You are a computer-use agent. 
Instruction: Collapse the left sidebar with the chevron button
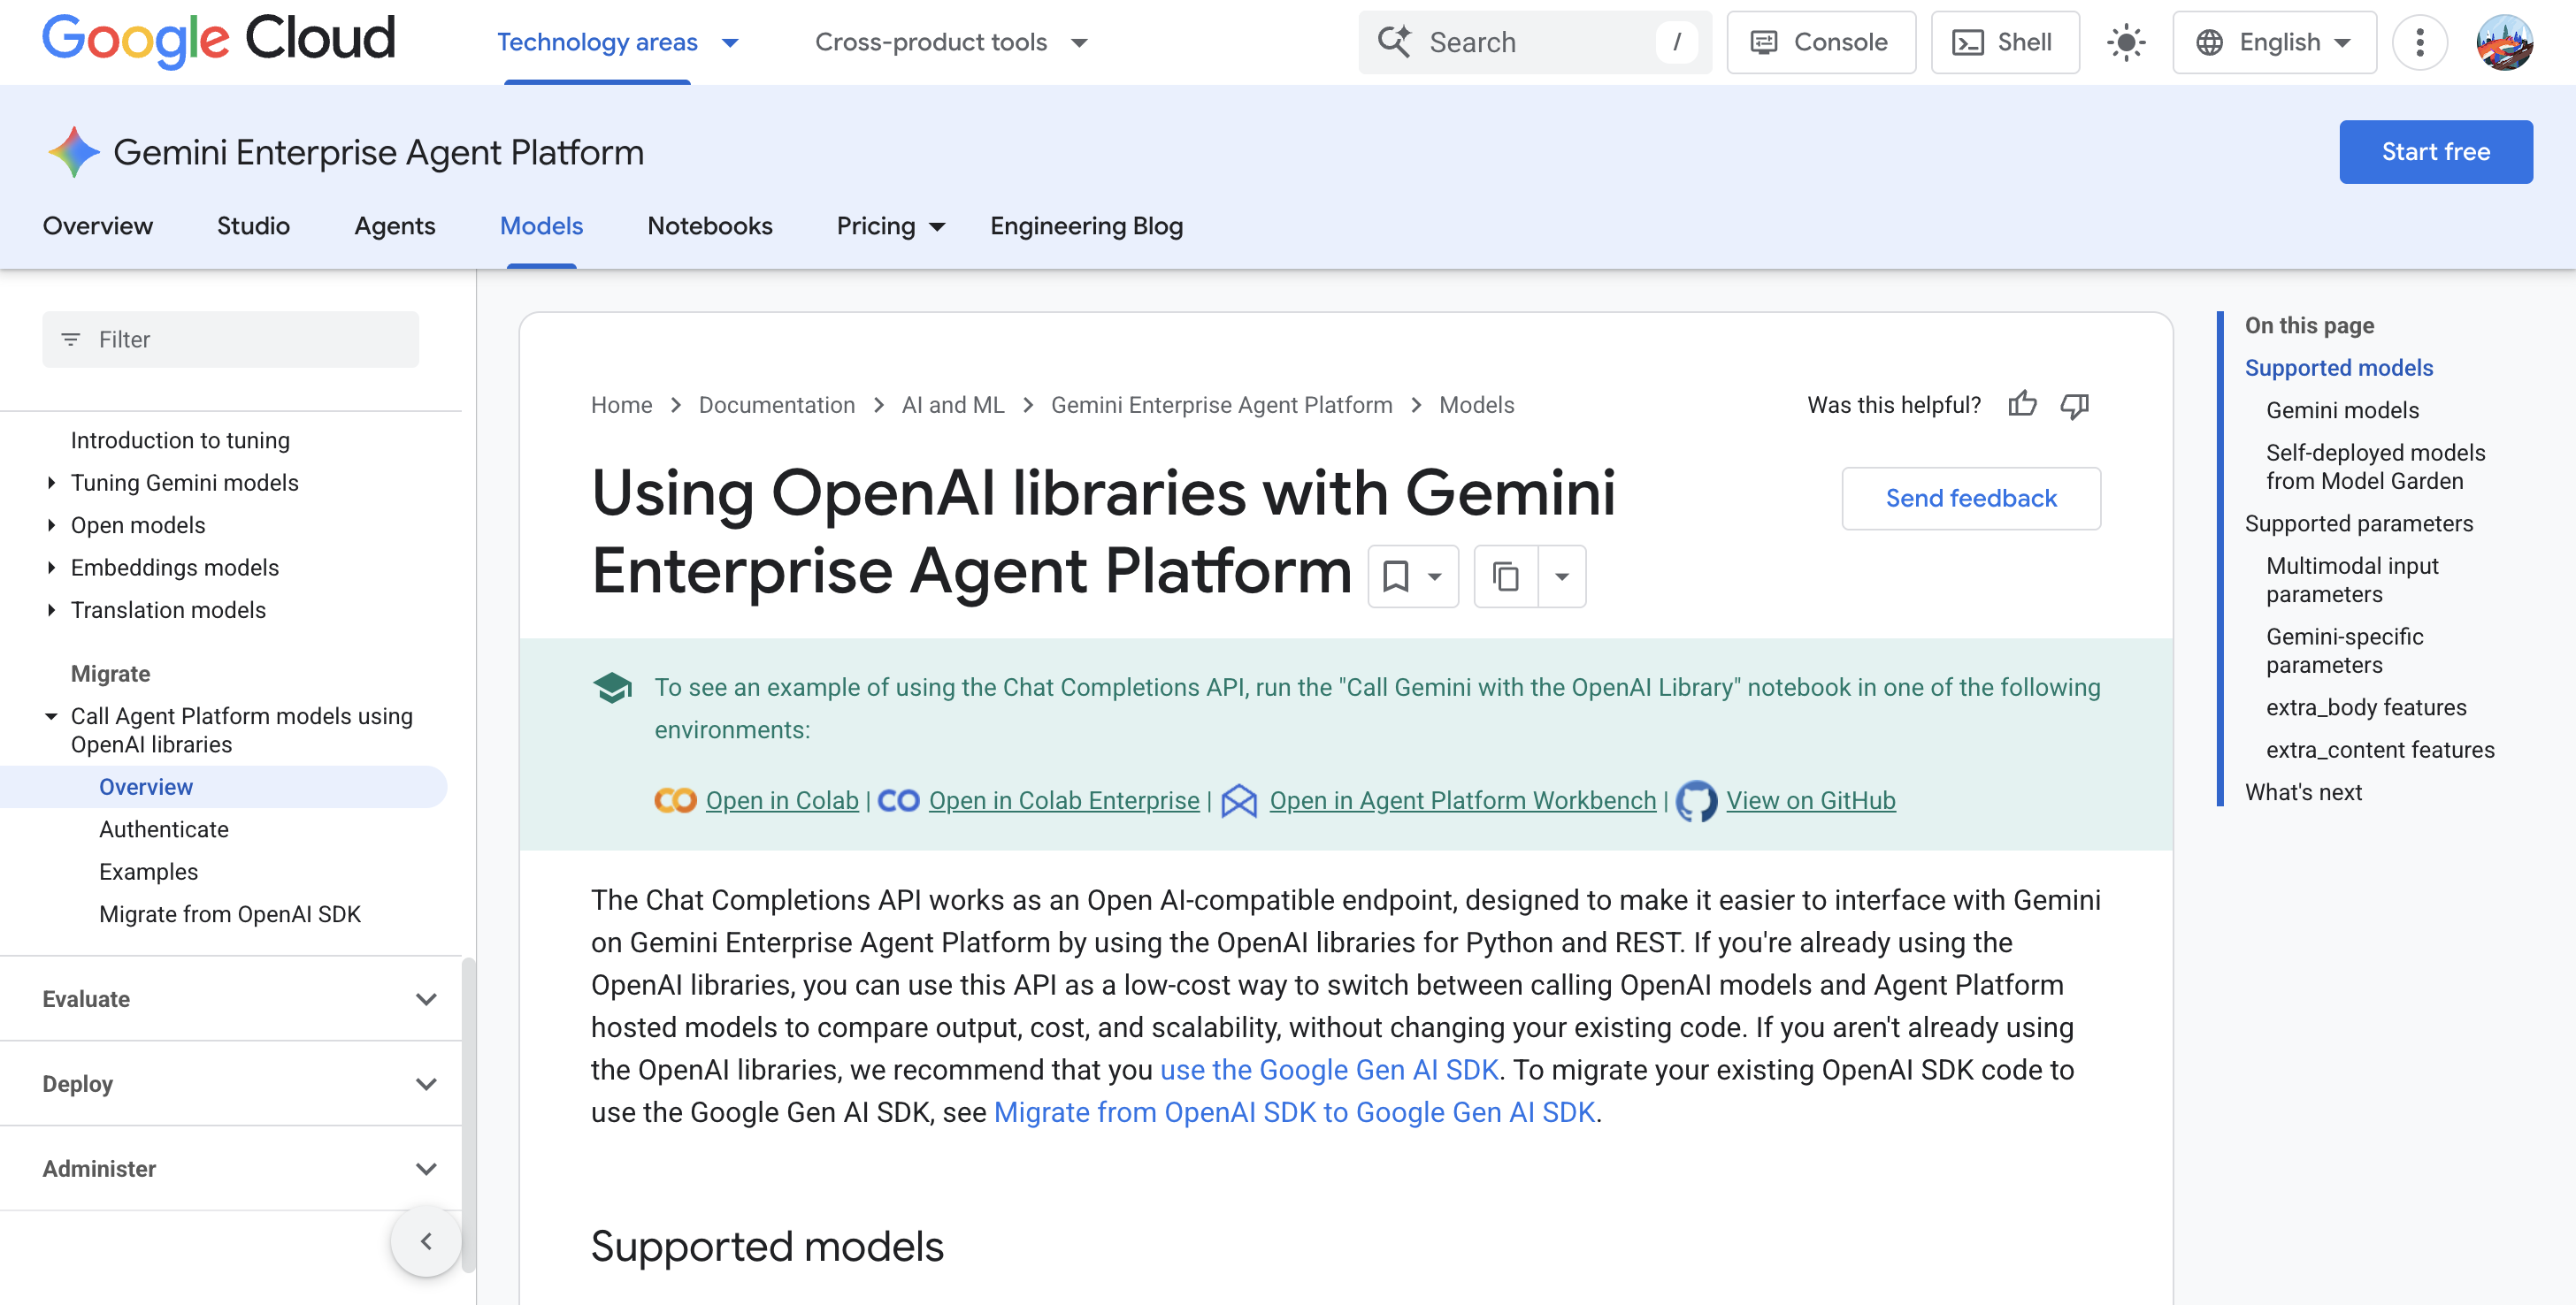click(x=426, y=1241)
